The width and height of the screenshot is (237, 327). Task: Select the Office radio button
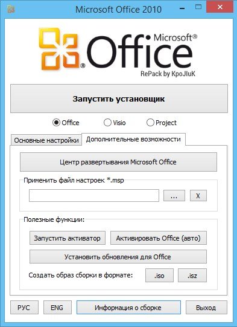click(x=56, y=123)
